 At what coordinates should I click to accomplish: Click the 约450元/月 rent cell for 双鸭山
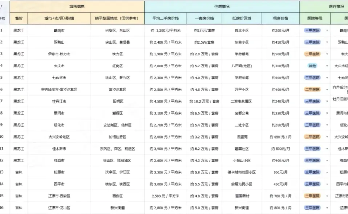point(280,42)
